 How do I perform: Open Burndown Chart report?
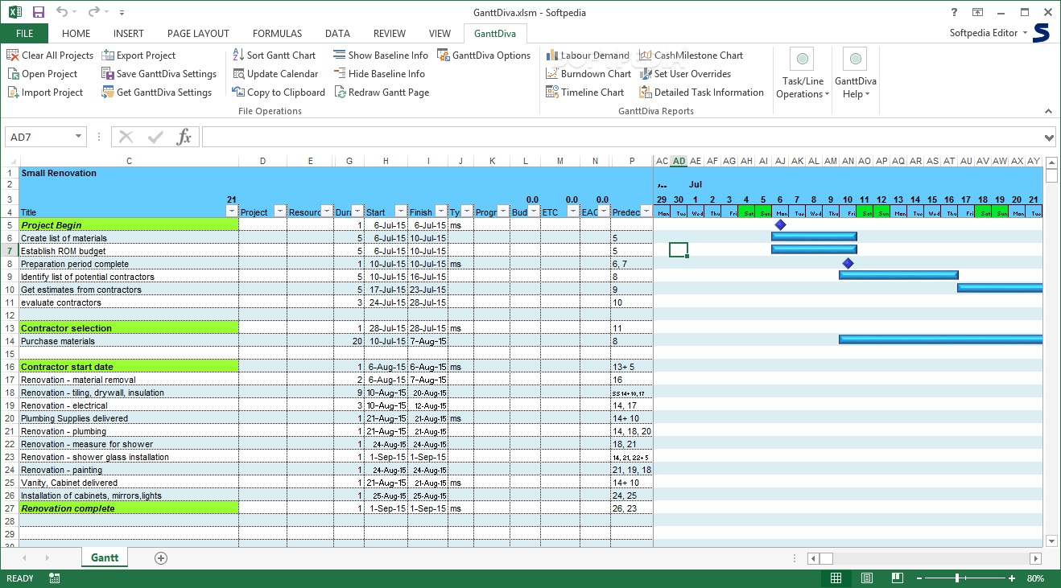point(588,74)
